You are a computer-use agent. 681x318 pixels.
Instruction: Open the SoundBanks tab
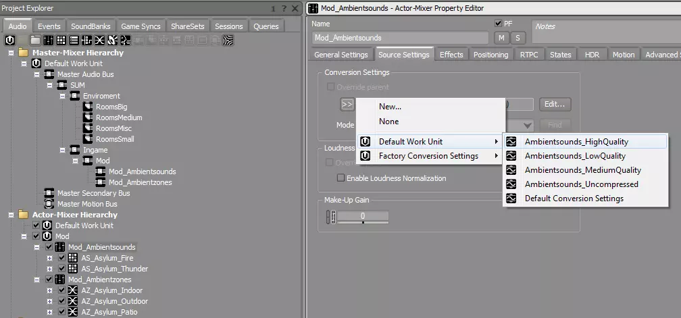coord(91,26)
